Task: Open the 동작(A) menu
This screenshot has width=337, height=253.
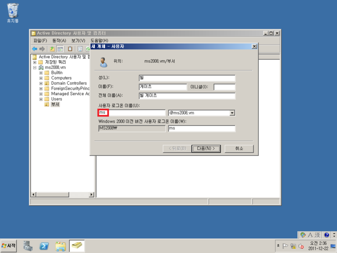Action: 59,41
